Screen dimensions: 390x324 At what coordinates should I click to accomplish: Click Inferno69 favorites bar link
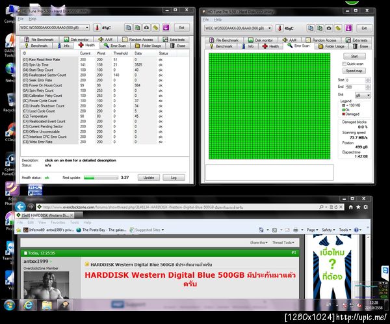(x=49, y=230)
